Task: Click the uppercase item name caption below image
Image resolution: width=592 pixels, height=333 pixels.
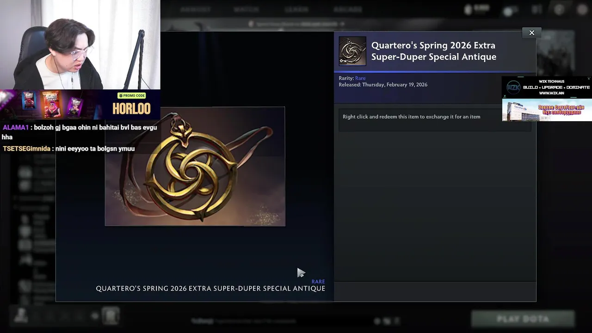Action: pyautogui.click(x=210, y=289)
